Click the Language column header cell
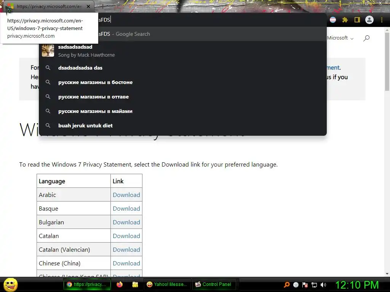 tap(74, 181)
